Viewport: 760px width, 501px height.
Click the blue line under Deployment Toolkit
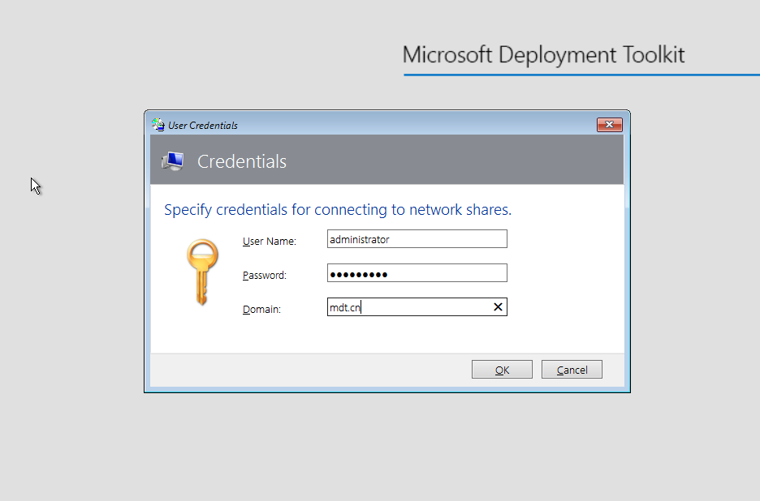tap(581, 75)
